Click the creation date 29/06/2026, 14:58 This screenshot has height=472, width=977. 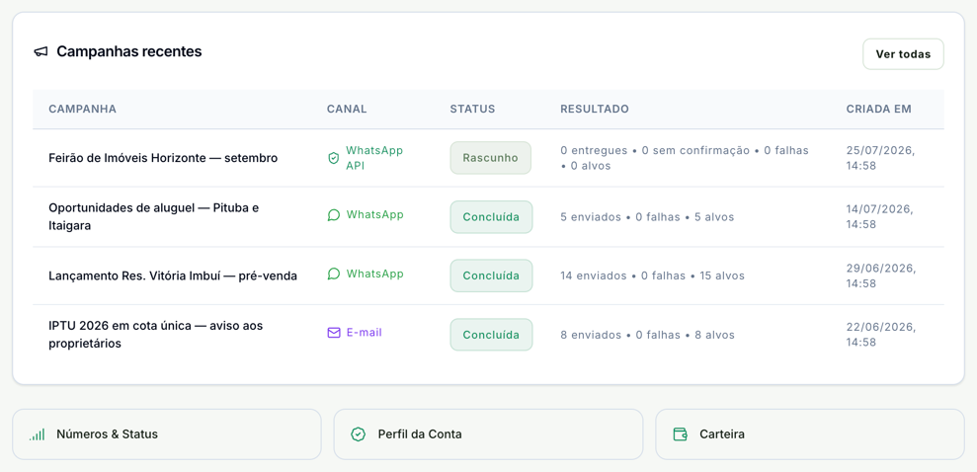880,275
